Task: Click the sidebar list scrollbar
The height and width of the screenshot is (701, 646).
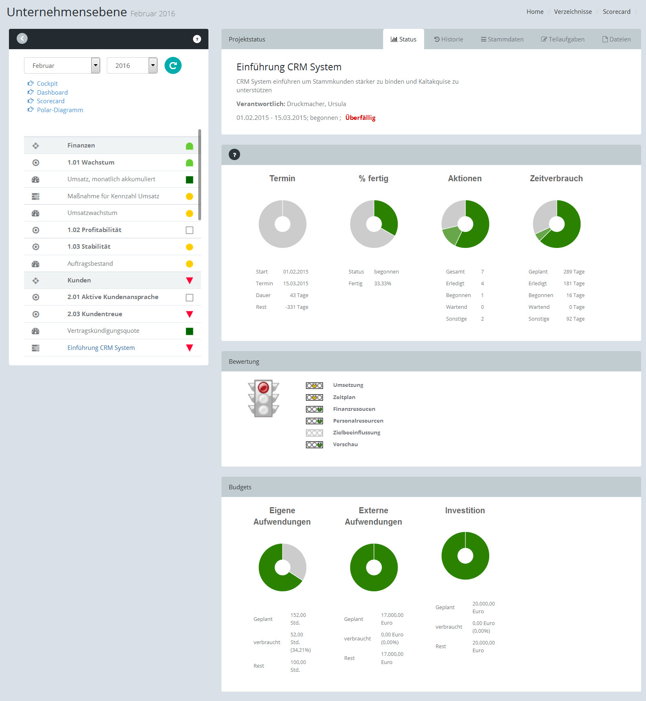Action: [x=199, y=175]
